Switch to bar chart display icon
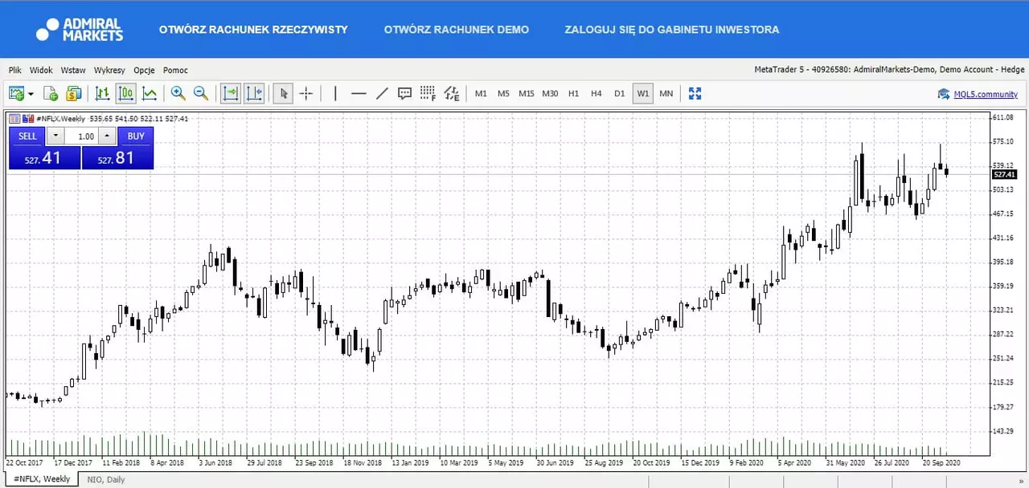This screenshot has width=1029, height=488. [102, 94]
